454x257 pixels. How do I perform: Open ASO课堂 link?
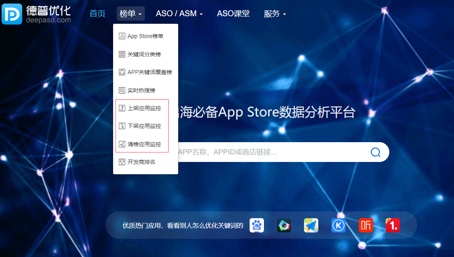pyautogui.click(x=233, y=13)
